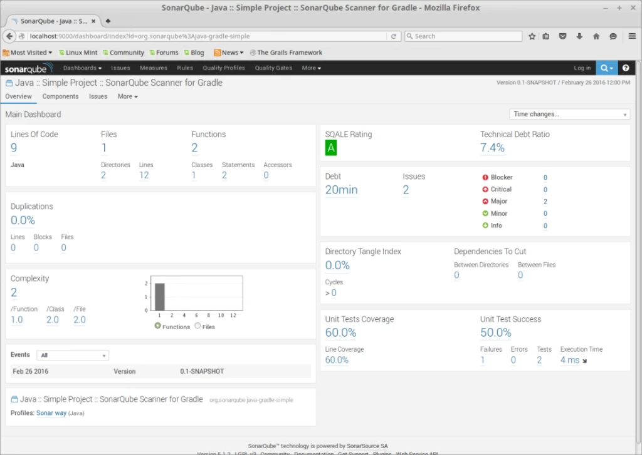Open Most Visited bookmarks dropdown
This screenshot has height=455, width=642.
[28, 53]
